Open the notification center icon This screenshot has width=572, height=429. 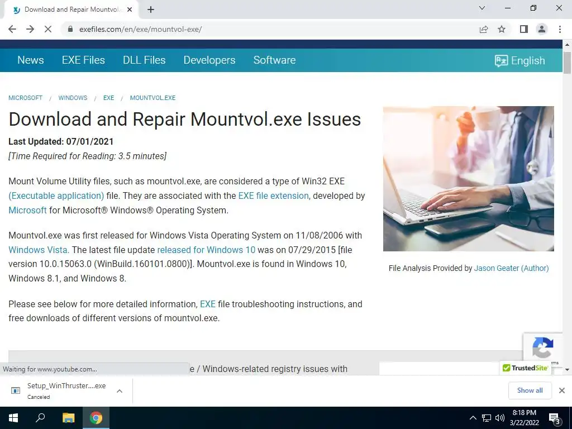(554, 418)
